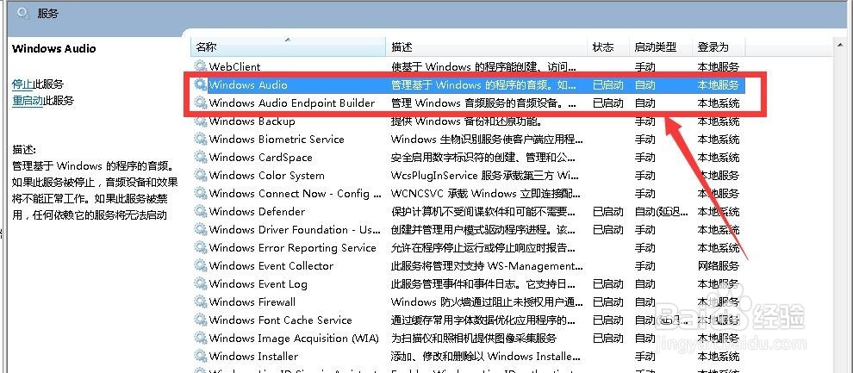Select the Windows Audio service name
Image resolution: width=853 pixels, height=373 pixels.
click(248, 84)
